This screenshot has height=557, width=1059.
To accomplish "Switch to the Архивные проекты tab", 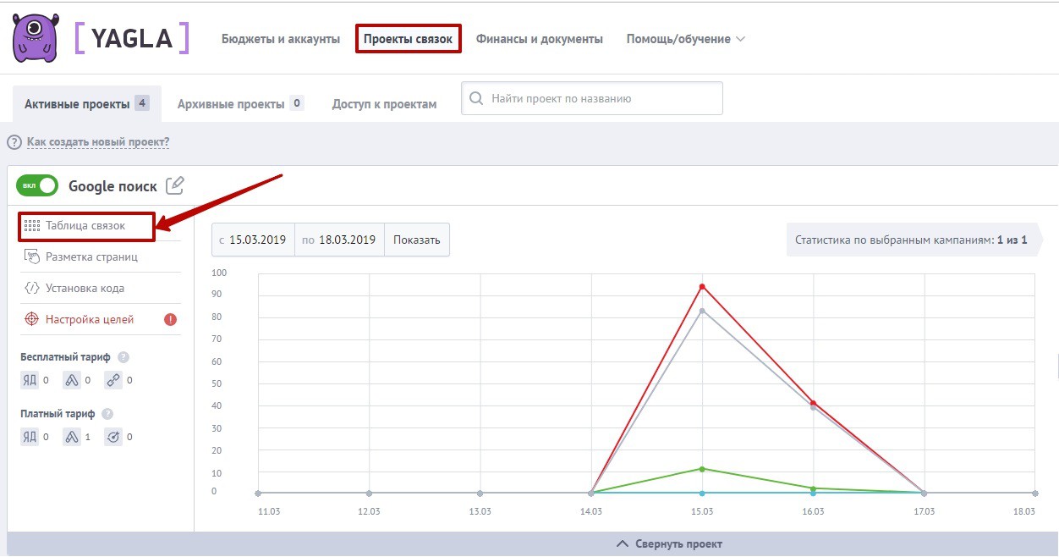I will [231, 104].
